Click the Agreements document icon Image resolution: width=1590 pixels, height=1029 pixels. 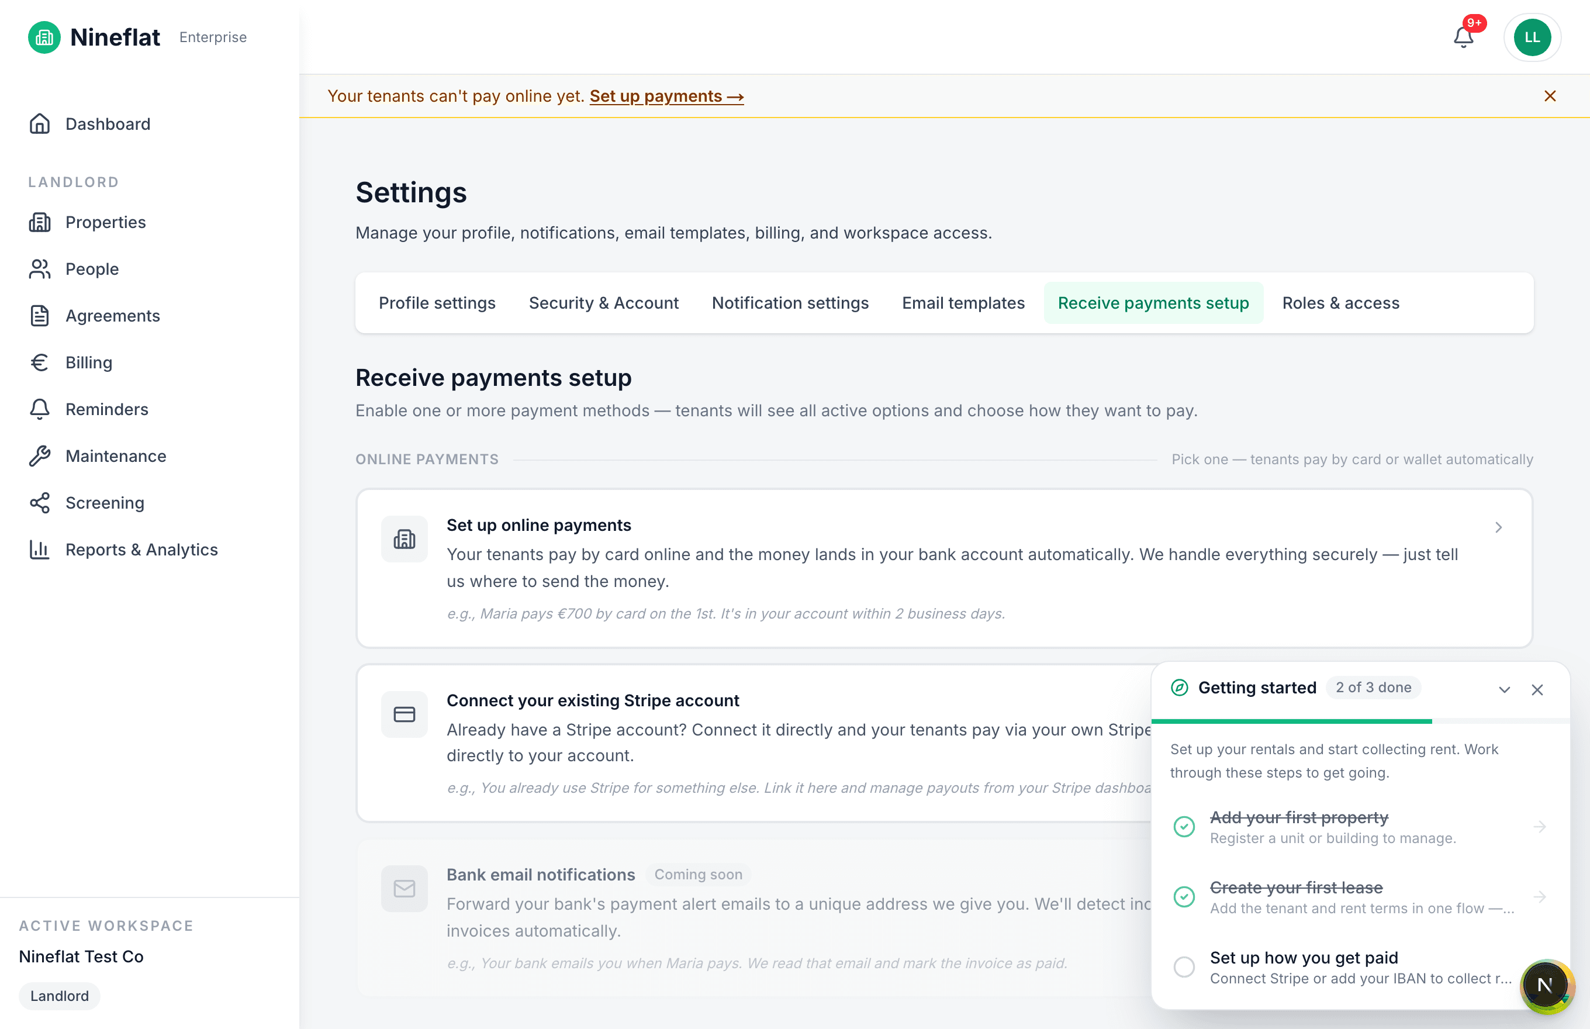click(x=40, y=315)
